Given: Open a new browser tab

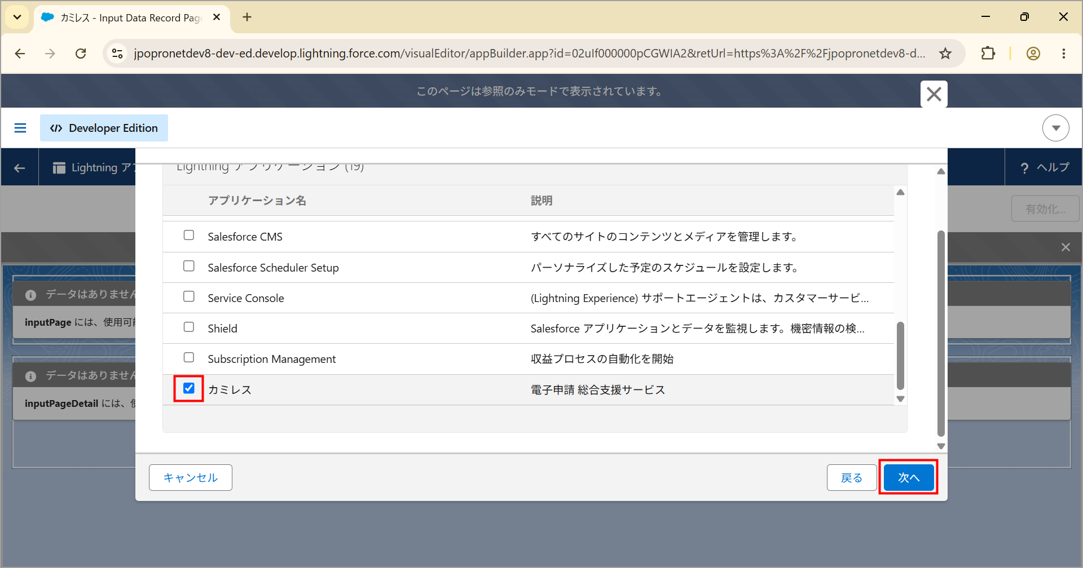Looking at the screenshot, I should click(x=247, y=17).
